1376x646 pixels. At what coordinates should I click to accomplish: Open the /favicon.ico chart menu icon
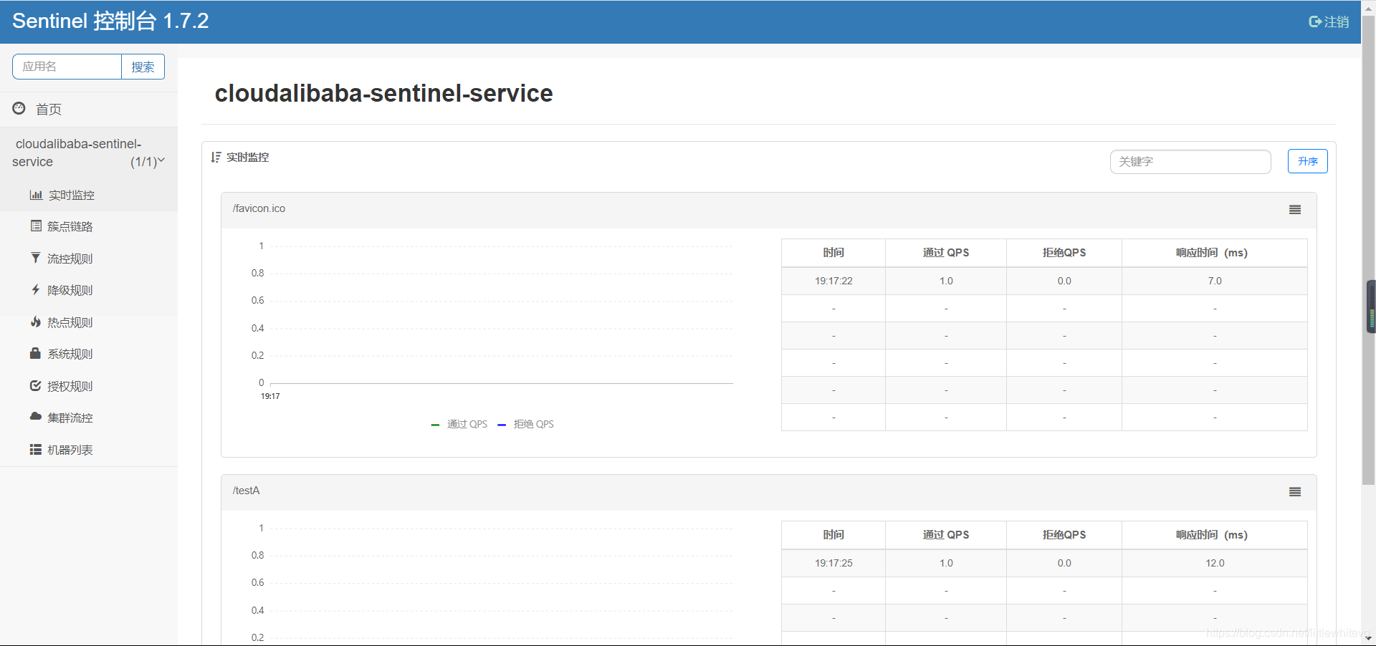[1295, 210]
